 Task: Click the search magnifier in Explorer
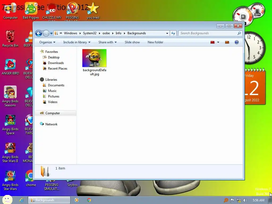(239, 33)
